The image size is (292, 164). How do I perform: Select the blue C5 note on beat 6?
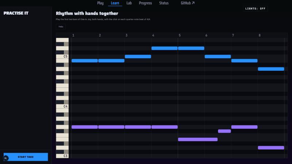(x=218, y=56)
